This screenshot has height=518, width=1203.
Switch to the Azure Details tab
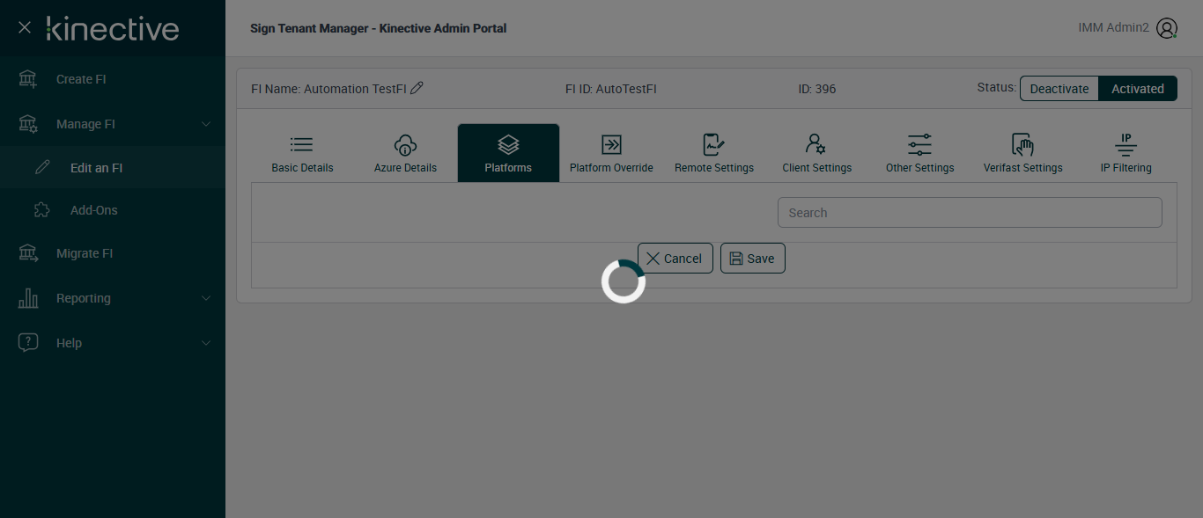[405, 153]
